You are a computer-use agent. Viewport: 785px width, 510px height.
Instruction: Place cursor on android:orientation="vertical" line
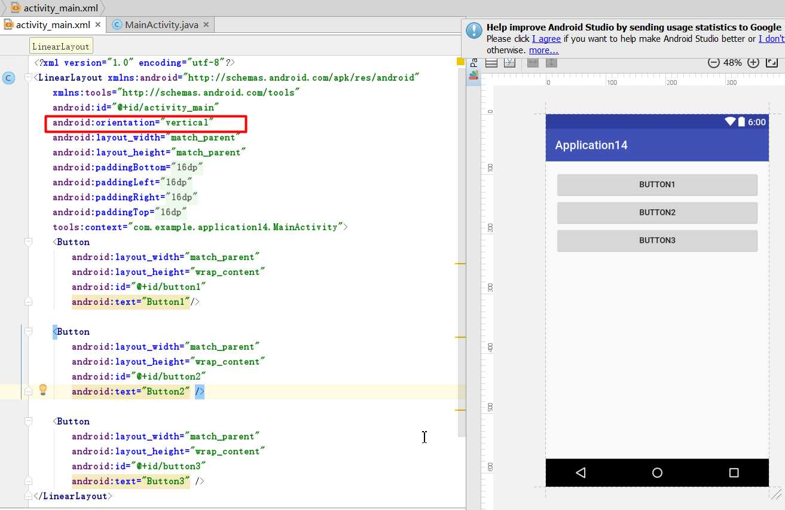[x=133, y=123]
